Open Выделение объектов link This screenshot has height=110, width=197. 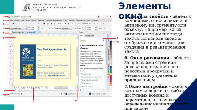[86, 86]
